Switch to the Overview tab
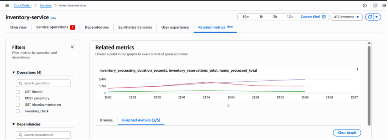 [18, 28]
